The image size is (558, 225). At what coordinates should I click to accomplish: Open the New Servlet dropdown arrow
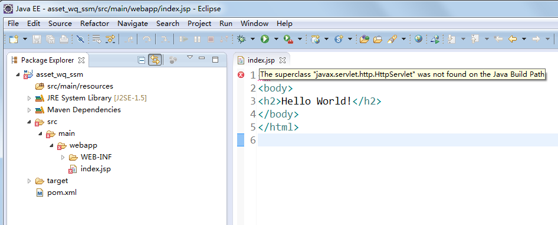(x=350, y=39)
